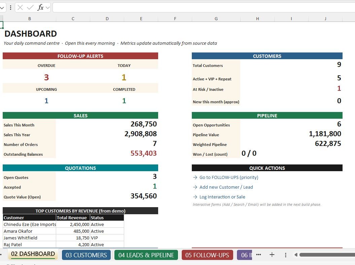Follow the Log Interaction or Sale link
This screenshot has height=265, width=355.
click(222, 197)
